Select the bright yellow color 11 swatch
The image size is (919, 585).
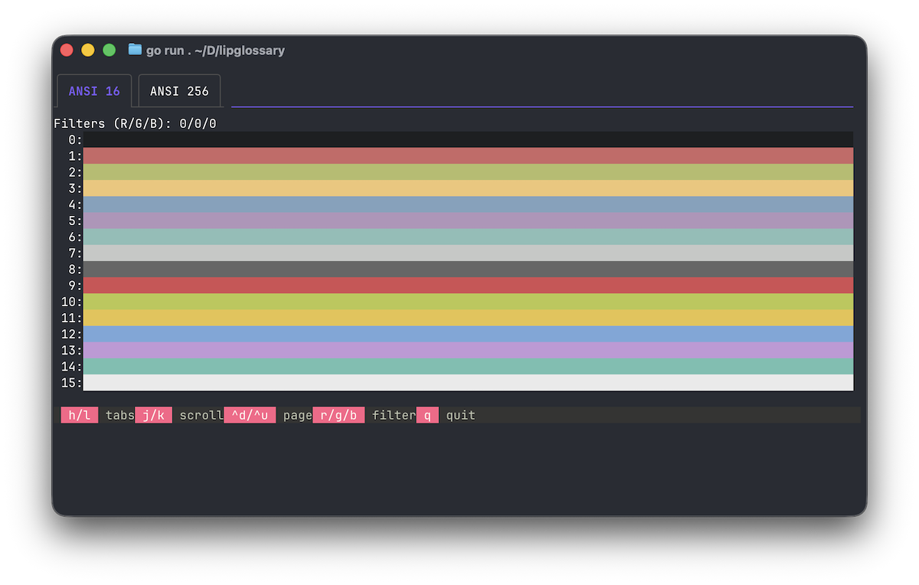[x=467, y=318]
